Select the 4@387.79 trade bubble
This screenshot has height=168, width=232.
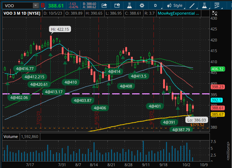(181, 129)
